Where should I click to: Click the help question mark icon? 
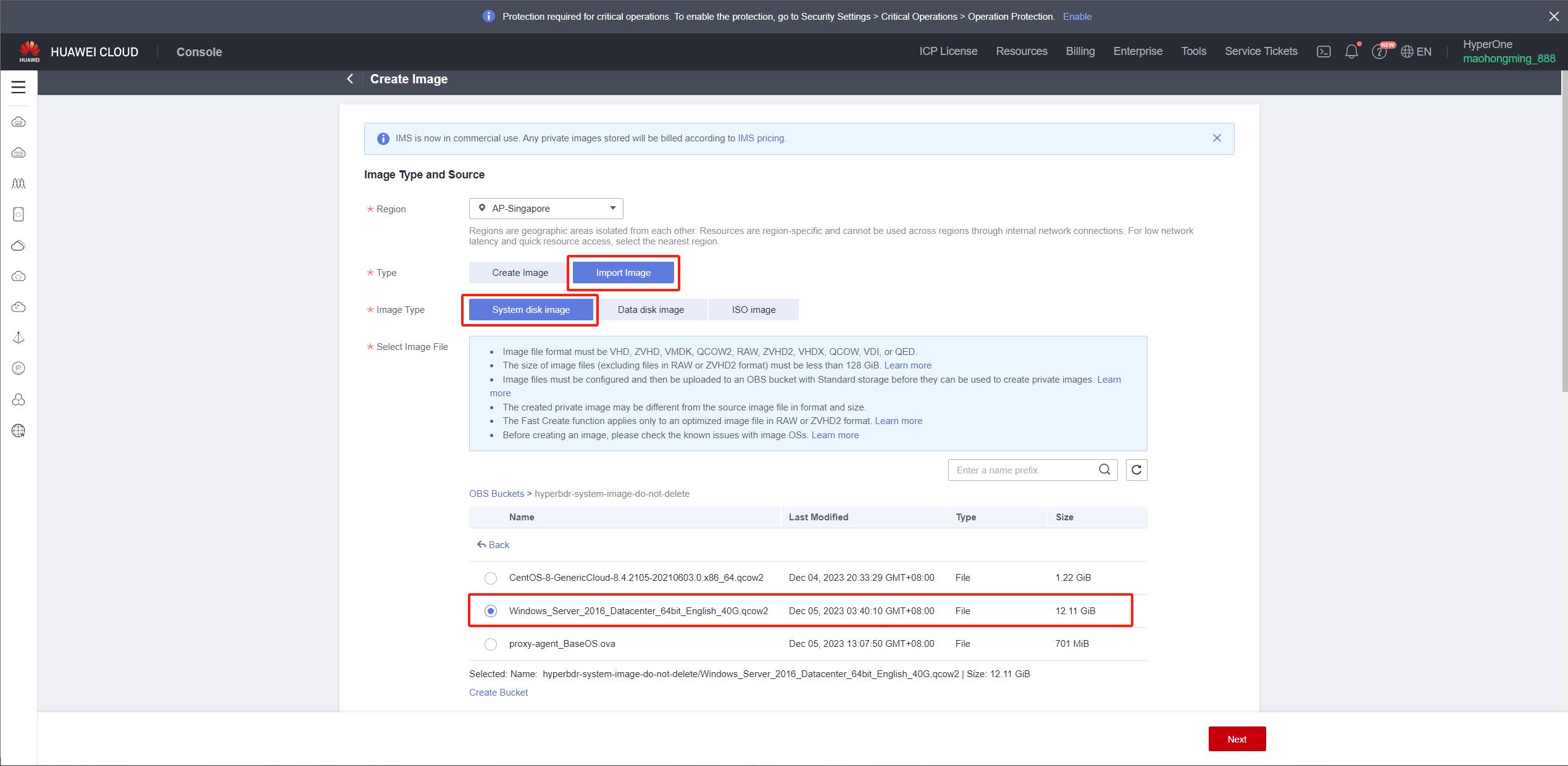click(1378, 52)
